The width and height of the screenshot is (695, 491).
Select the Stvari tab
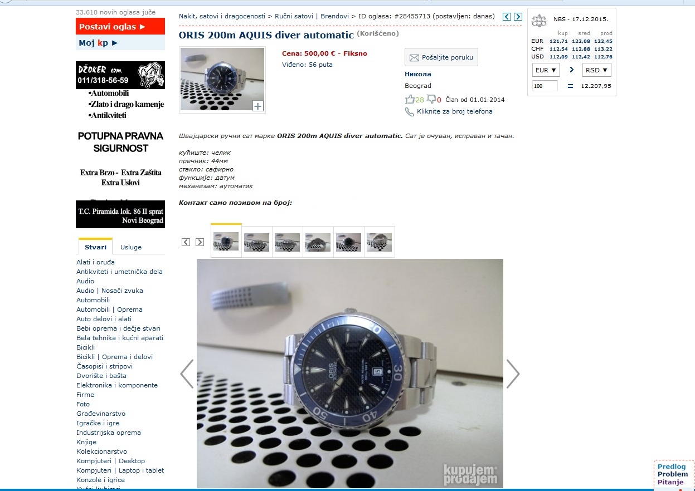tap(95, 247)
